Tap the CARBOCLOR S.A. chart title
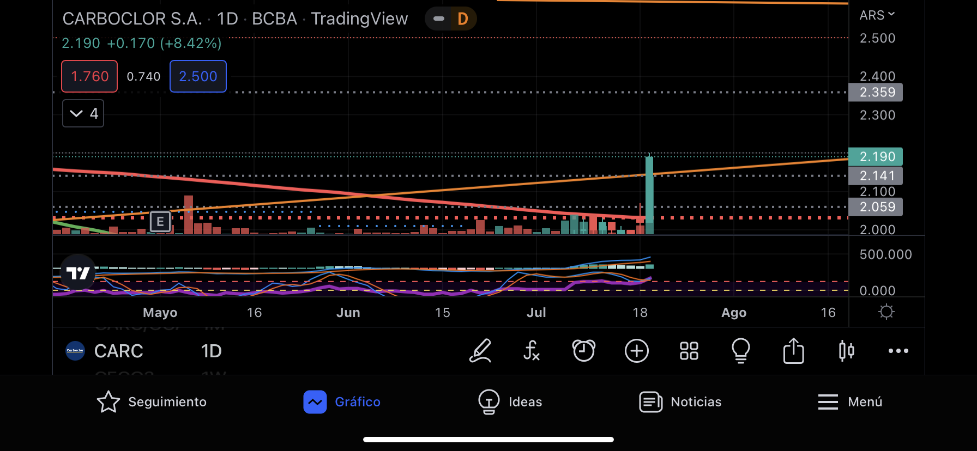This screenshot has height=451, width=977. pyautogui.click(x=132, y=19)
